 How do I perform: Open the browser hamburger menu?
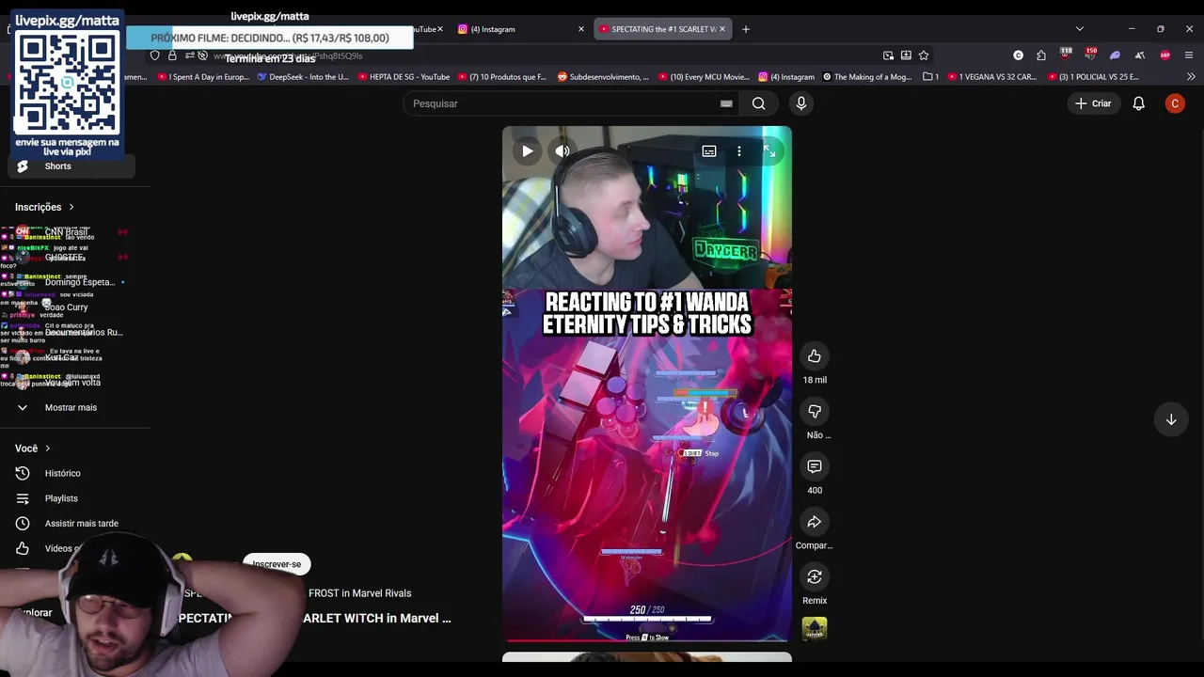[1189, 55]
